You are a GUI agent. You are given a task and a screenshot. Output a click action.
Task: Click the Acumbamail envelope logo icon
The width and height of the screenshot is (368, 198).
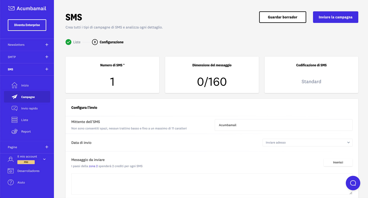pos(11,8)
